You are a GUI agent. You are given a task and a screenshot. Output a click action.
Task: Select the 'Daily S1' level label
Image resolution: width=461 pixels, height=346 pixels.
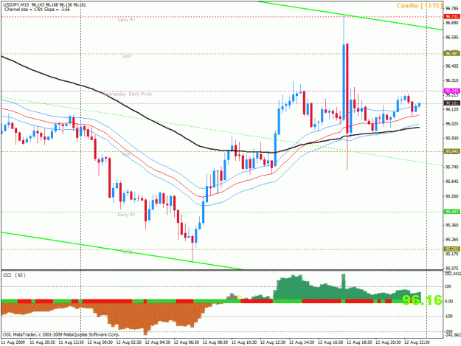coord(126,215)
